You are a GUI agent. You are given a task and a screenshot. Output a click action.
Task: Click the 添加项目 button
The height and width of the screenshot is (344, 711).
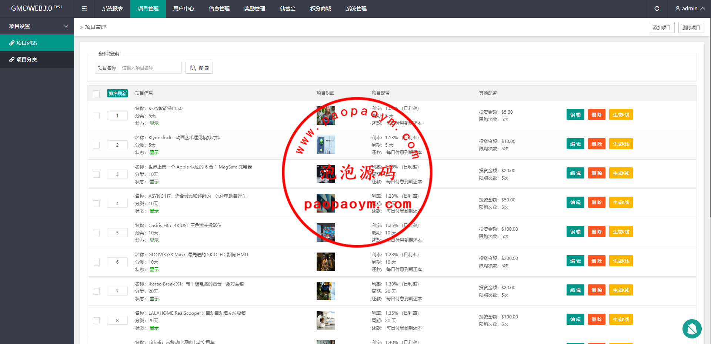[661, 27]
